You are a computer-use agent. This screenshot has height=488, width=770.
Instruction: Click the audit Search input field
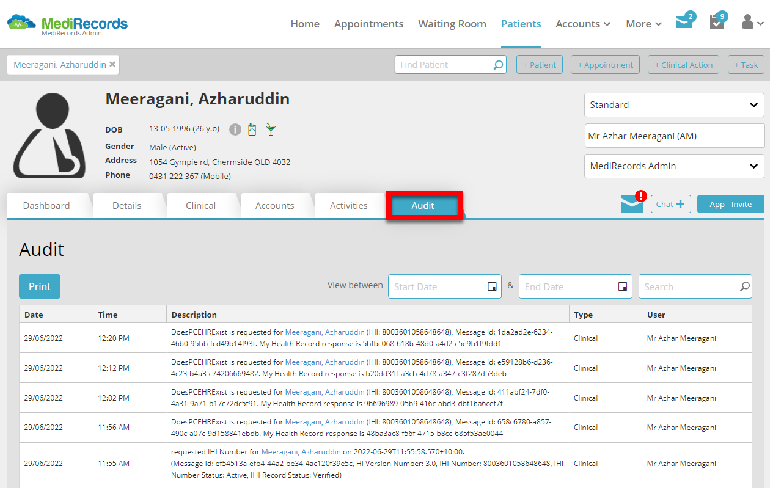[695, 286]
